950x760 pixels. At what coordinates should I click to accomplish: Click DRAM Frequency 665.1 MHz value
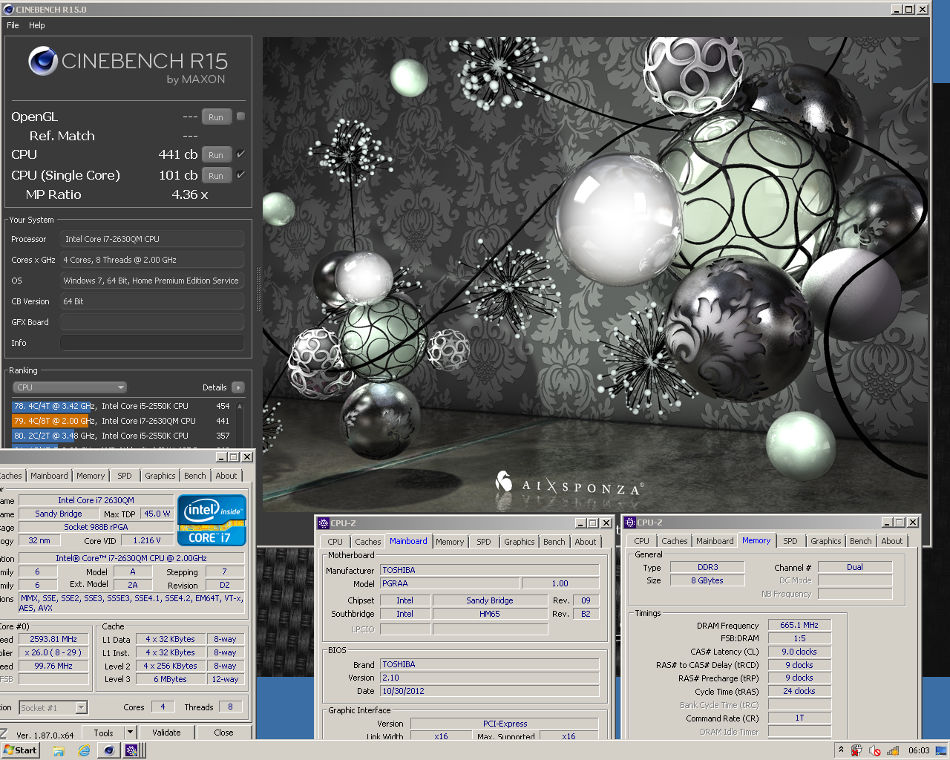[799, 625]
